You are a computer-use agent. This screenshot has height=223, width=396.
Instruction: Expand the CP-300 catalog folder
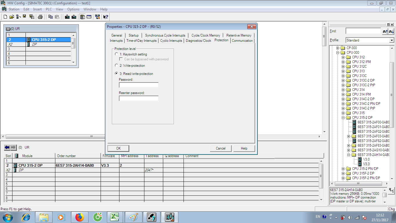[338, 48]
